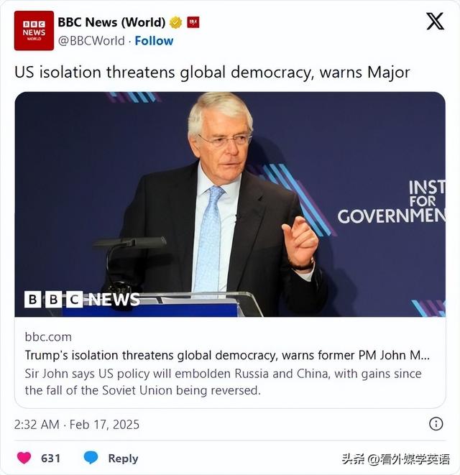Click the red affiliate badge beside verified checkmark
This screenshot has width=460, height=475.
tap(193, 22)
